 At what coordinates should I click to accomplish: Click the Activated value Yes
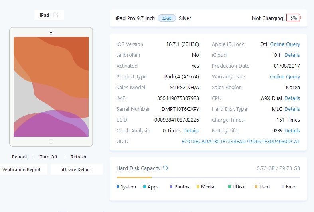195,66
